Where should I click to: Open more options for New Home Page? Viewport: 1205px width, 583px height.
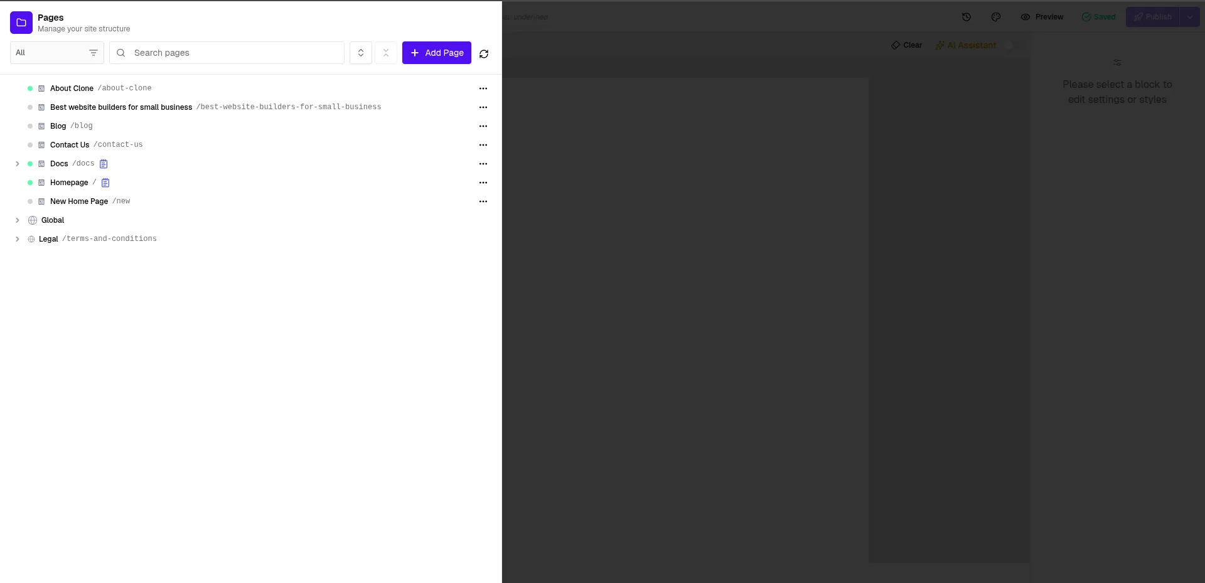pos(483,201)
